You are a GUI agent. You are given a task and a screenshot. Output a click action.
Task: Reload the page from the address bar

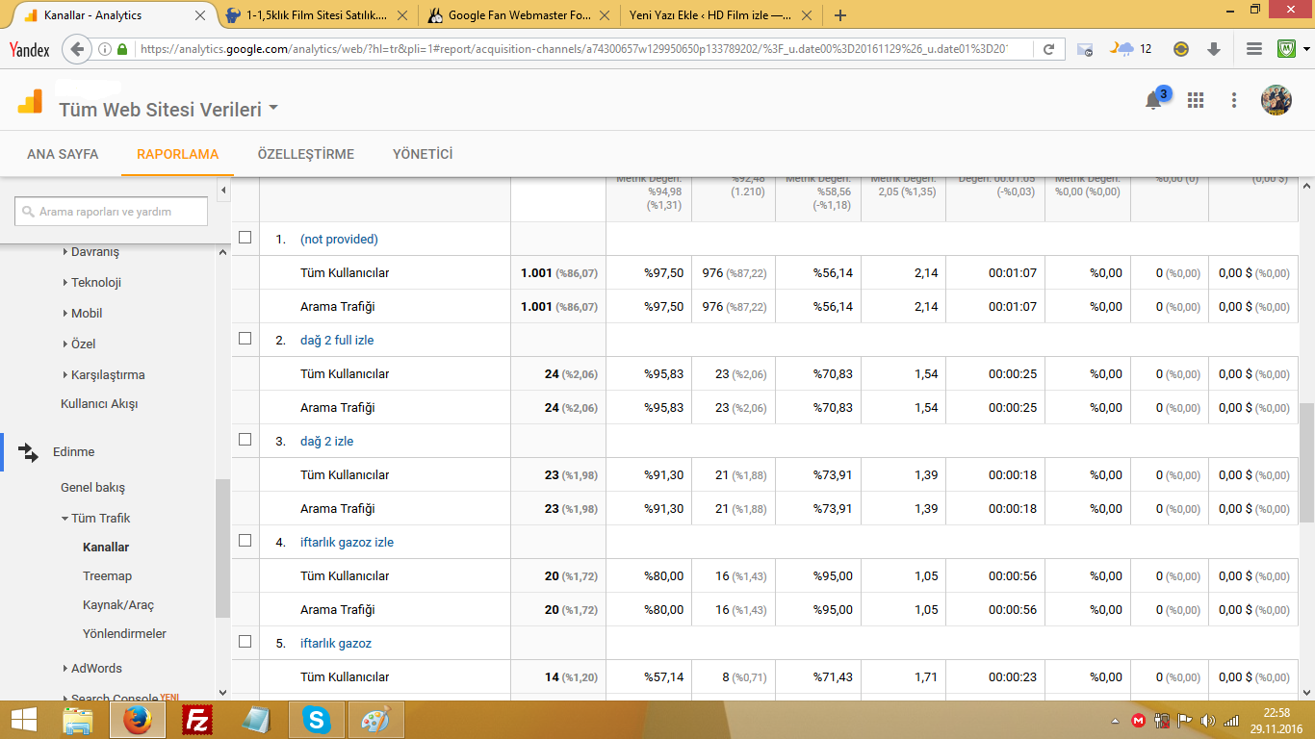(1049, 49)
